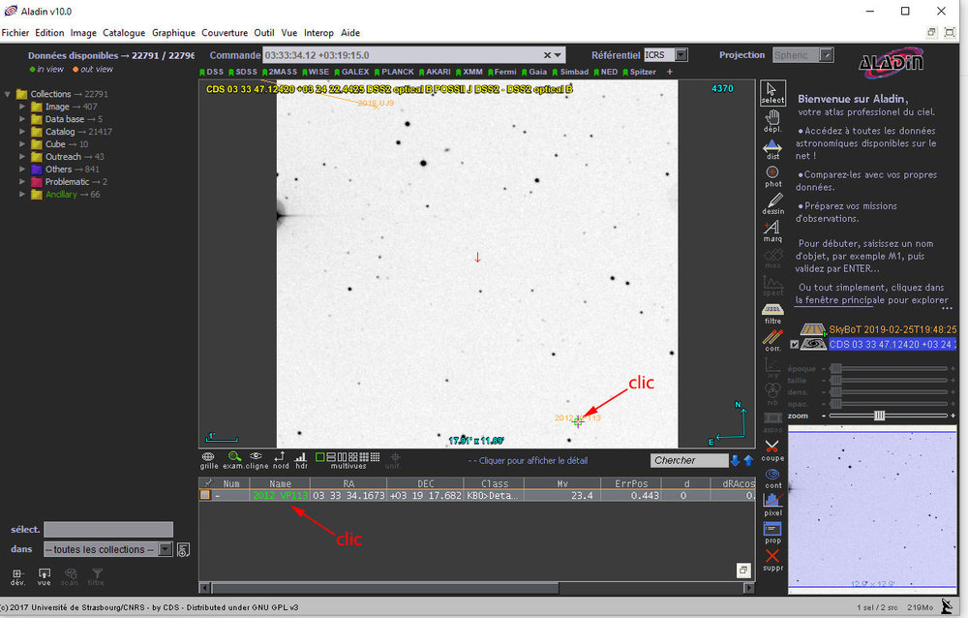Search down with blue down arrow
The height and width of the screenshot is (618, 968).
coord(735,460)
